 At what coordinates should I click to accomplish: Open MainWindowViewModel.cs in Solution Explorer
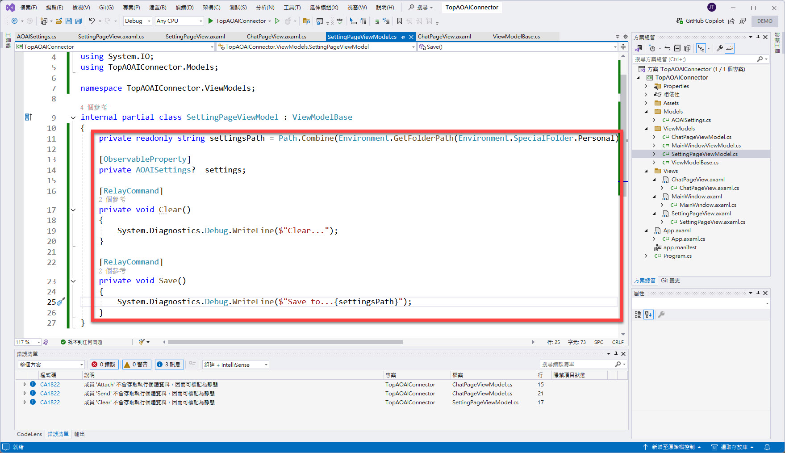tap(706, 146)
